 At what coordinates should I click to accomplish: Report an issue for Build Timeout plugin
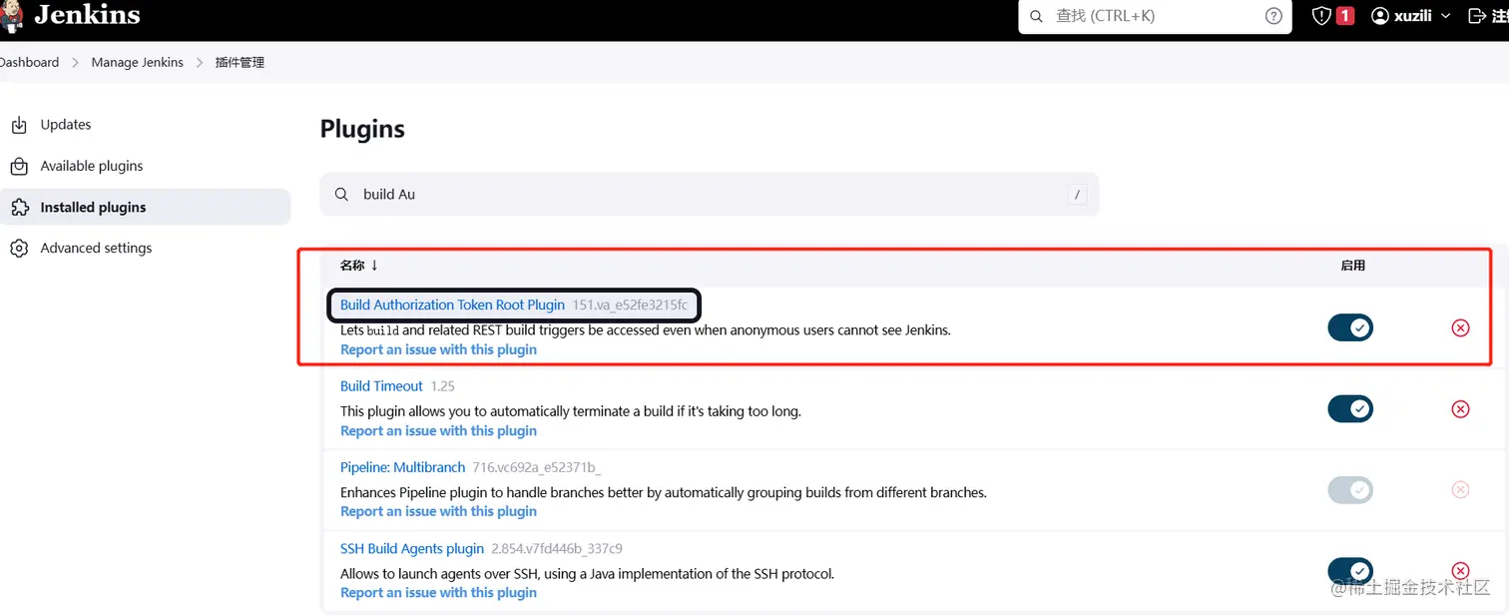[x=438, y=430]
